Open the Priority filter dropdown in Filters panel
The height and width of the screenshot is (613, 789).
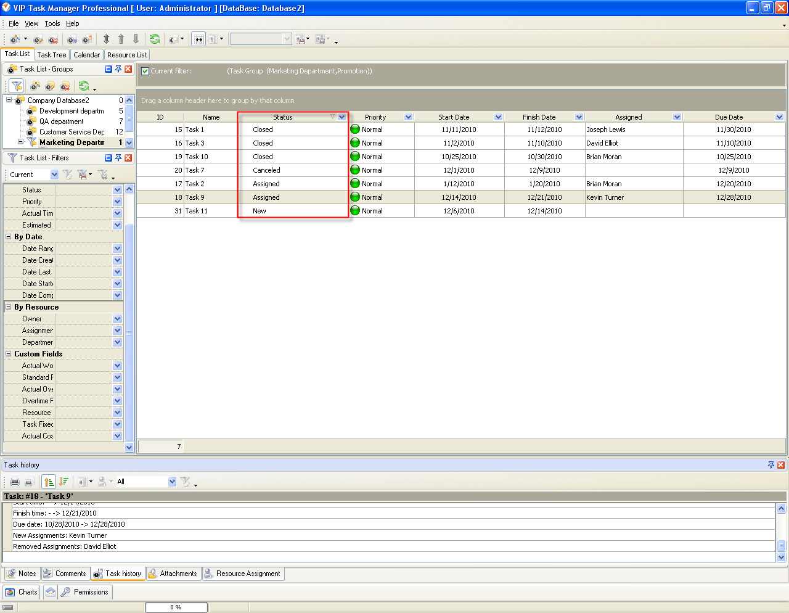[x=117, y=202]
